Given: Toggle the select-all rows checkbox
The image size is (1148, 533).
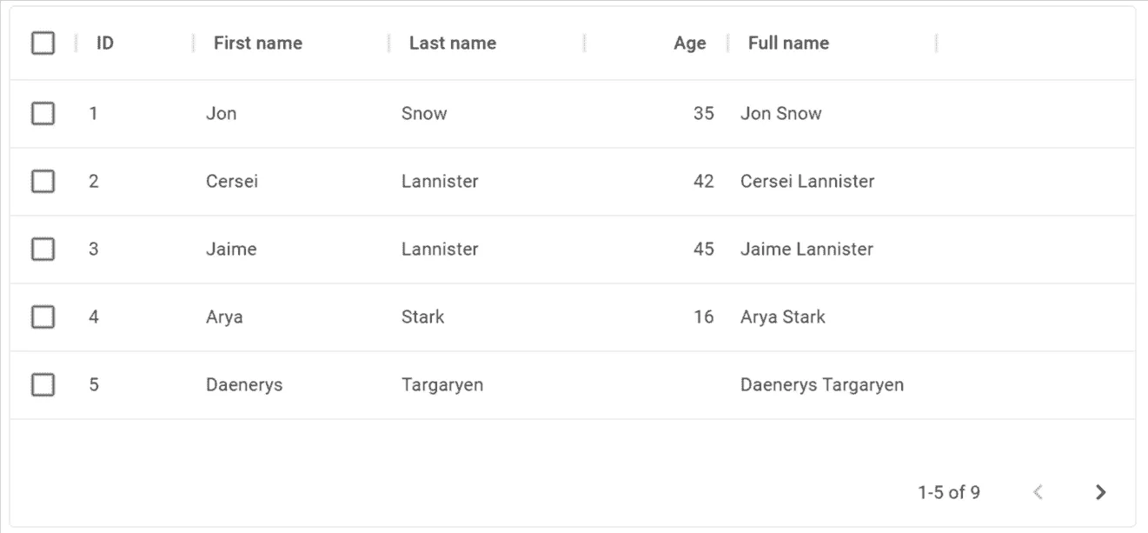Looking at the screenshot, I should 43,43.
